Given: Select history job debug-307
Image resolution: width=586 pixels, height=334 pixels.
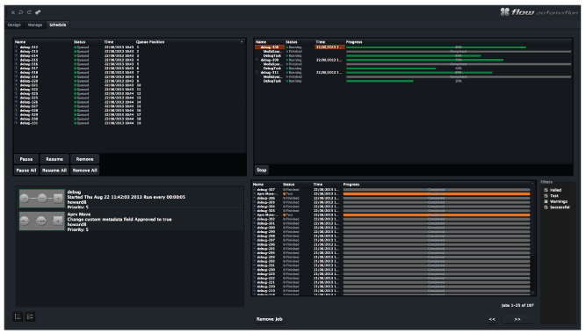Looking at the screenshot, I should coord(265,190).
